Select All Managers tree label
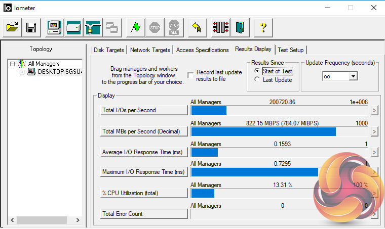385x229 pixels. click(44, 64)
